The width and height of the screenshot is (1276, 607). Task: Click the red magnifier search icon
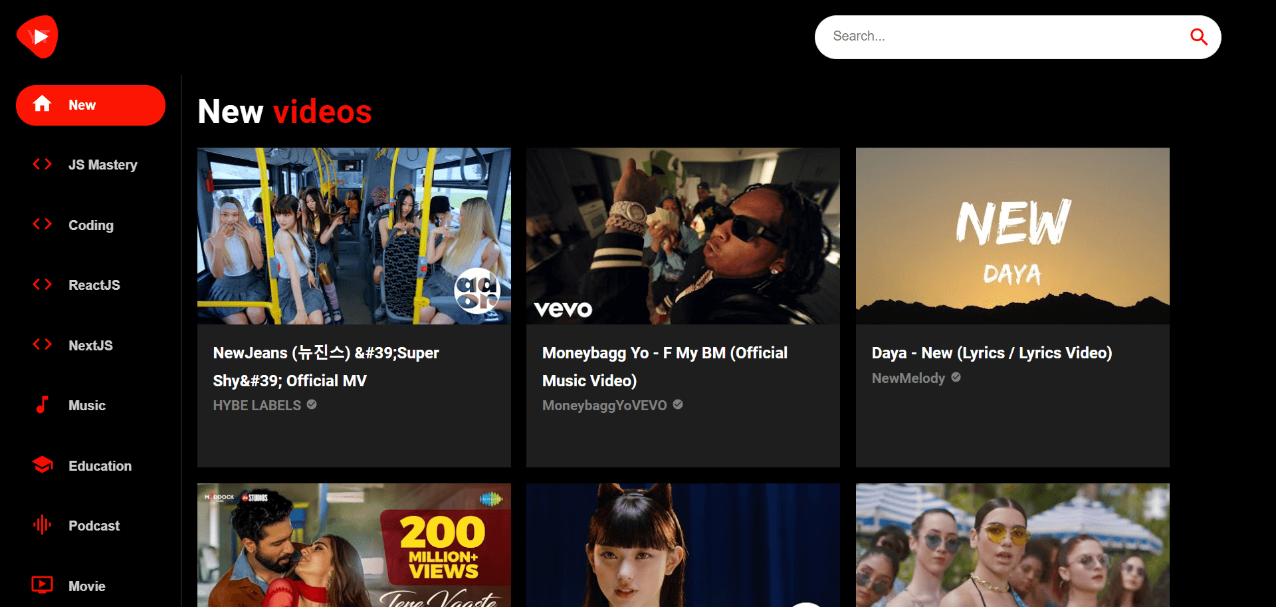pos(1198,37)
